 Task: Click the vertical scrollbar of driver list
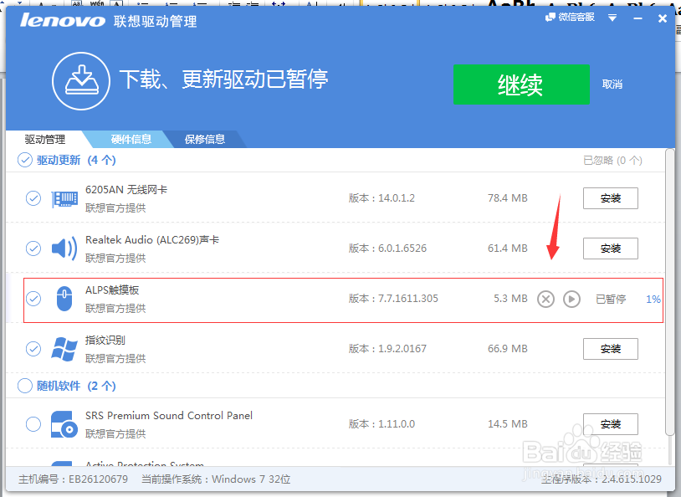pos(670,291)
